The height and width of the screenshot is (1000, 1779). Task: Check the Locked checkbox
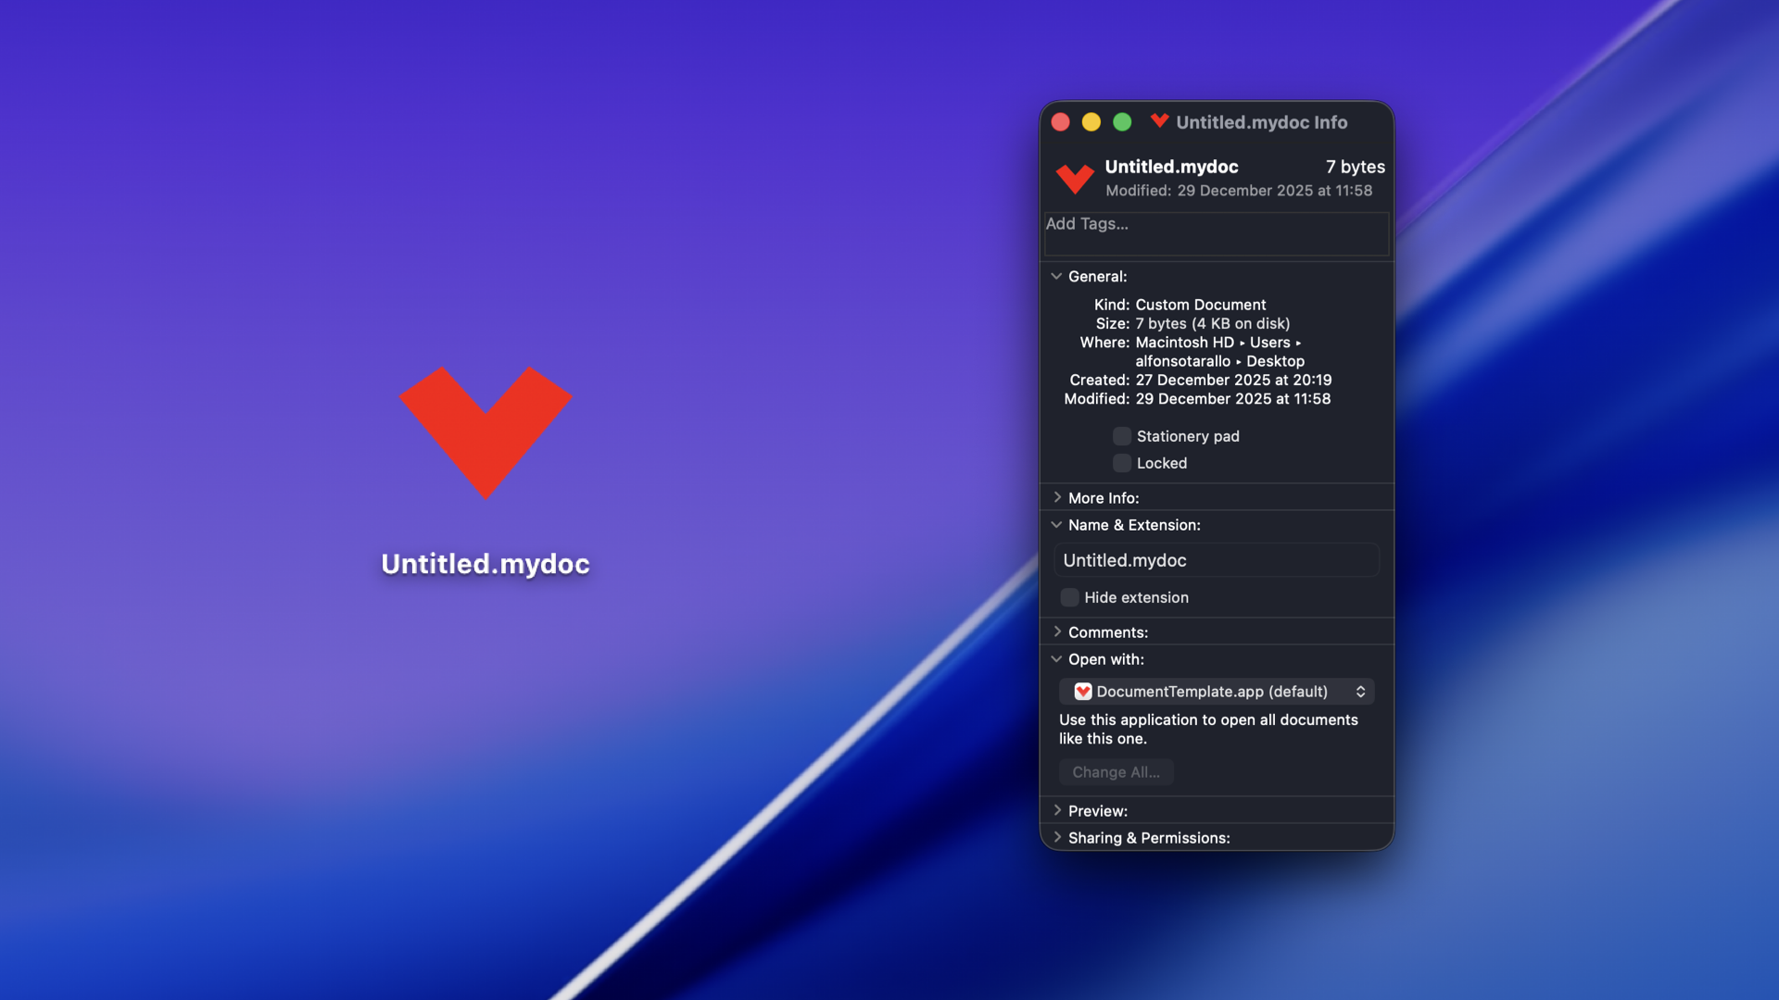1122,463
